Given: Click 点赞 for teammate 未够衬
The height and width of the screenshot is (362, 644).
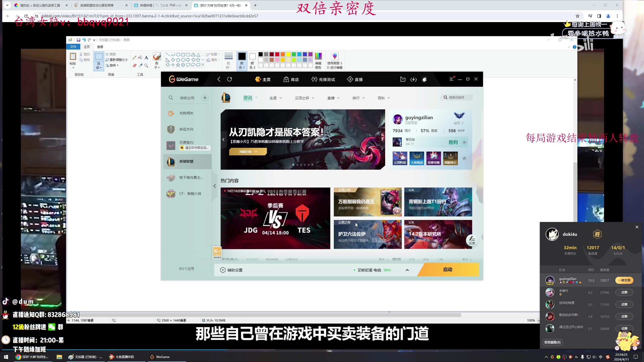Looking at the screenshot, I should 624,292.
